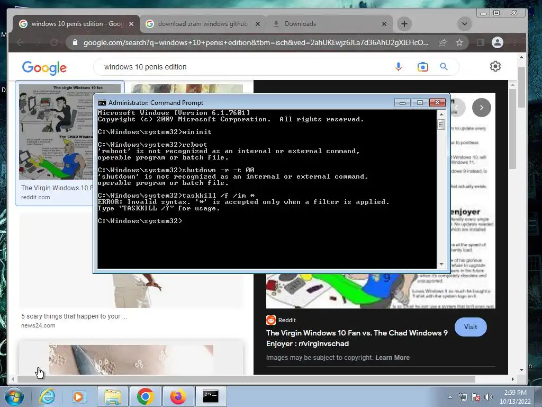
Task: Open Firefox from taskbar
Action: [x=178, y=396]
